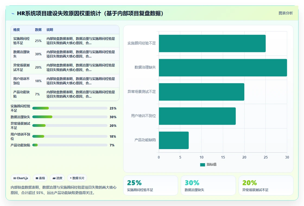This screenshot has height=206, width=304.
Task: Click the 产品功能缺陷 progress bar
Action: click(70, 145)
